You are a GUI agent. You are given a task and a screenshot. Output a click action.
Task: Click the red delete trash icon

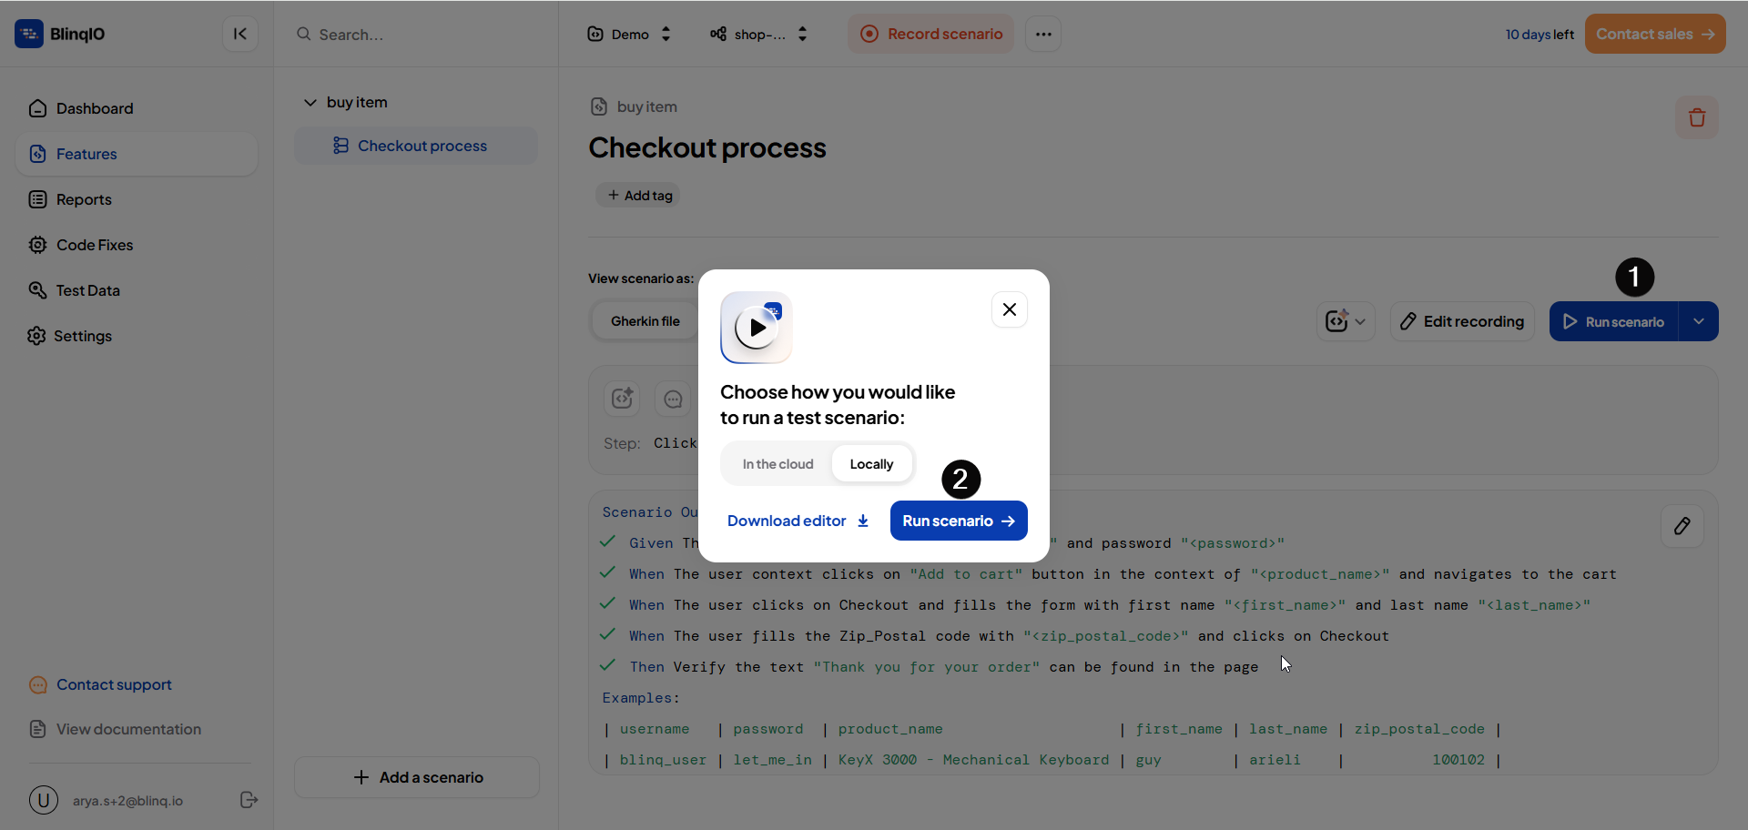[1696, 117]
